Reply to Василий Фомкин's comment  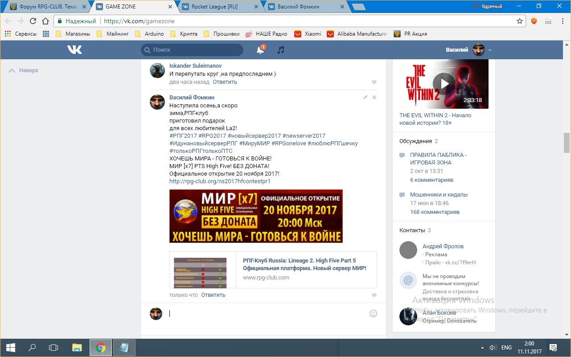pyautogui.click(x=213, y=295)
